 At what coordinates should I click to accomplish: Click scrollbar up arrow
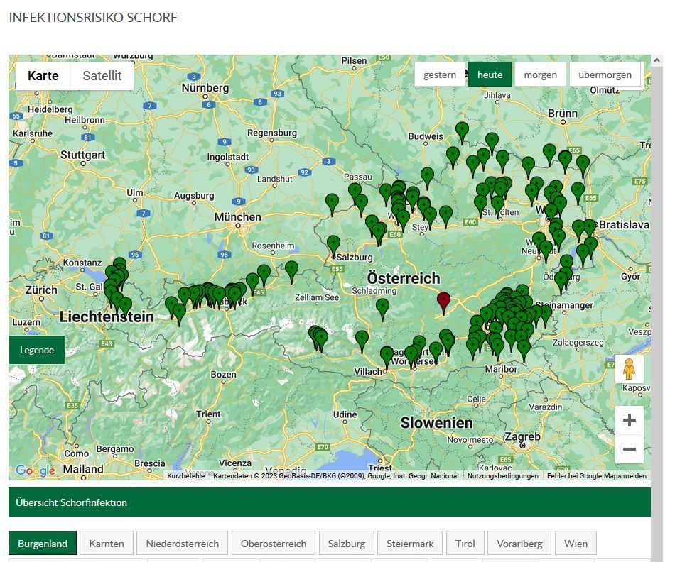pyautogui.click(x=657, y=60)
